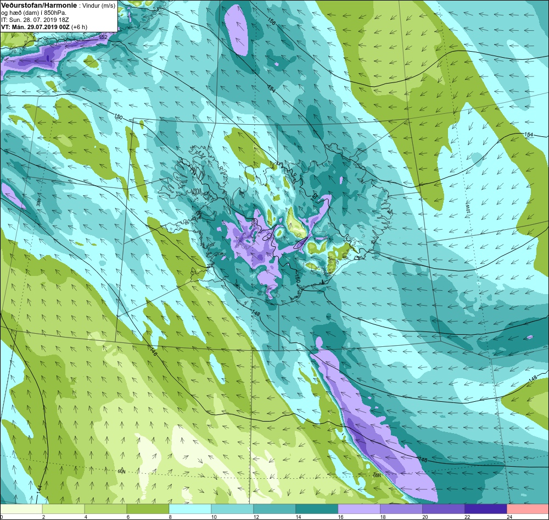Click the '30W' longitude label

coord(38,203)
